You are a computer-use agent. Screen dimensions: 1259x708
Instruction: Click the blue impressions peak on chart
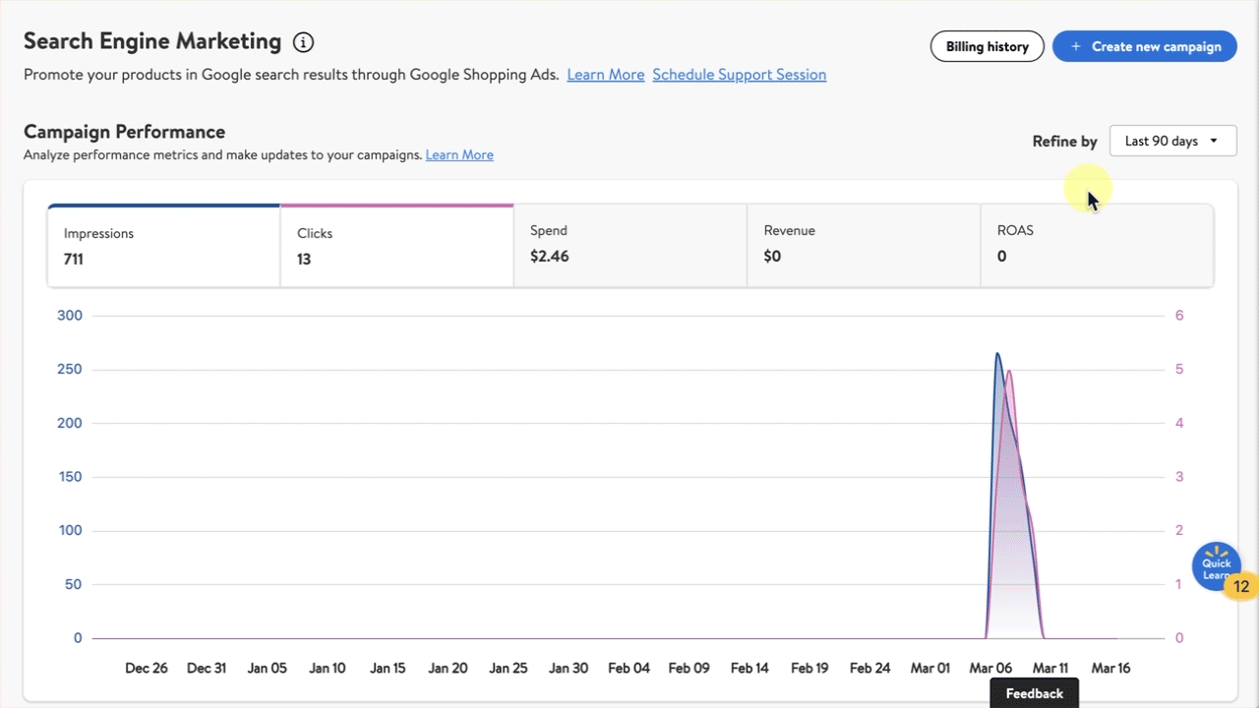point(997,354)
